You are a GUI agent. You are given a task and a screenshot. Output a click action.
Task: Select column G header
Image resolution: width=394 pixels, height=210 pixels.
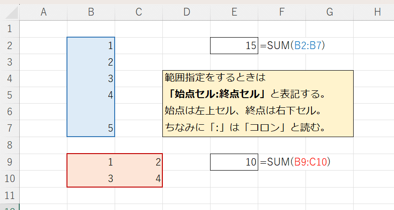330,12
